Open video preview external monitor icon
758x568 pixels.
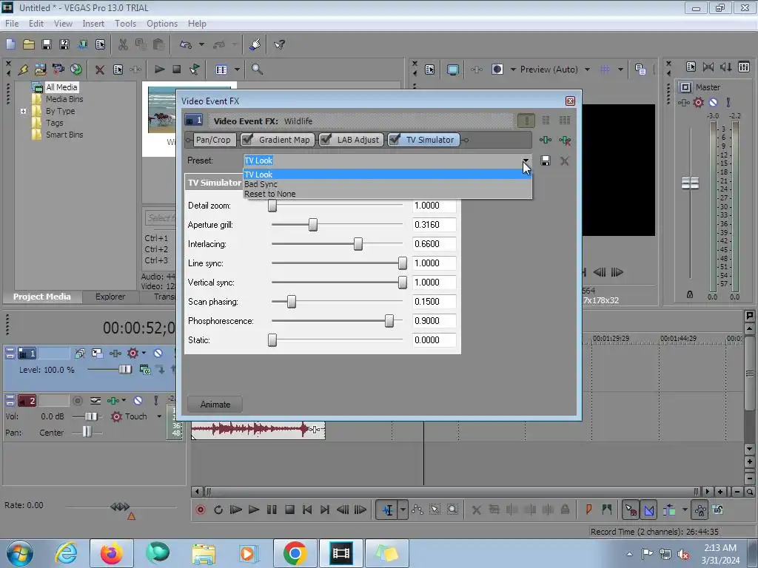(x=452, y=70)
